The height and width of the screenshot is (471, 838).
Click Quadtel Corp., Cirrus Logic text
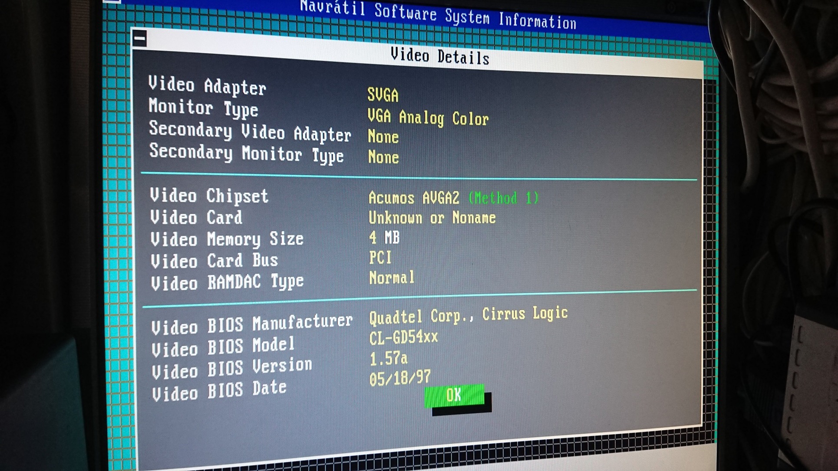point(468,315)
